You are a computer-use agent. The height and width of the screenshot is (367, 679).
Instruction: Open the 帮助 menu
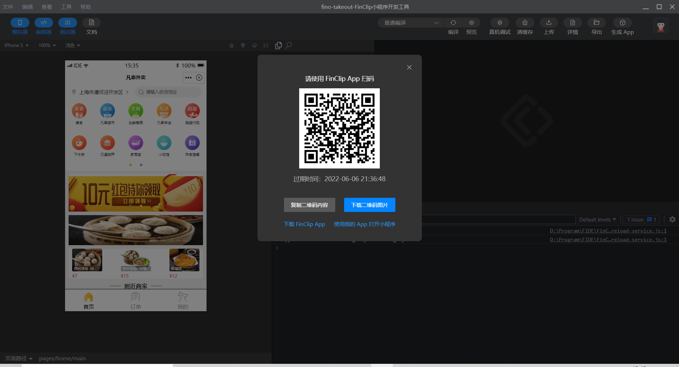(x=86, y=7)
